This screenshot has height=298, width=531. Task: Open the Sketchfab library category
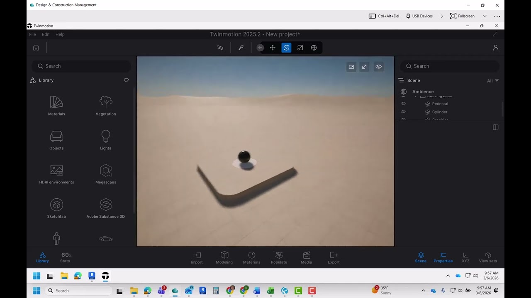(x=56, y=209)
